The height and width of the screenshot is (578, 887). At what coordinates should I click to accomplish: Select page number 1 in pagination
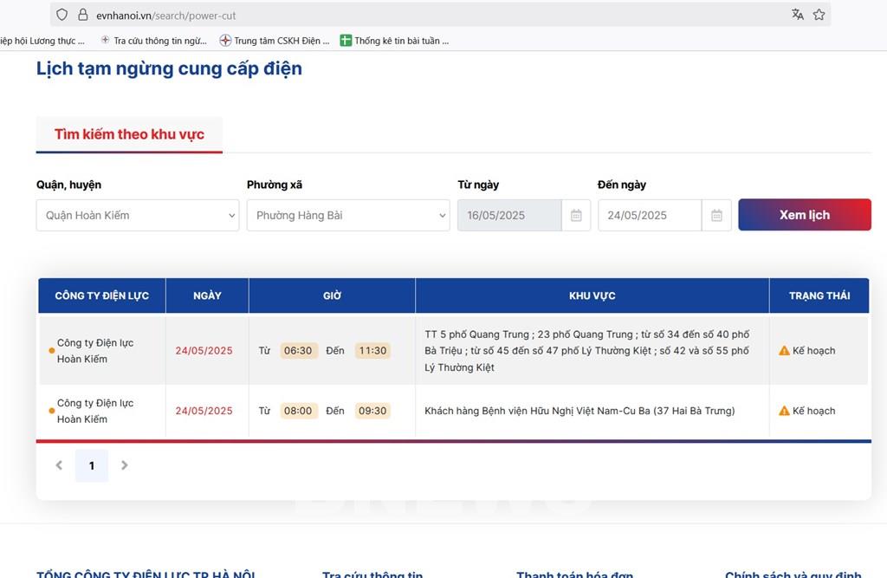92,465
